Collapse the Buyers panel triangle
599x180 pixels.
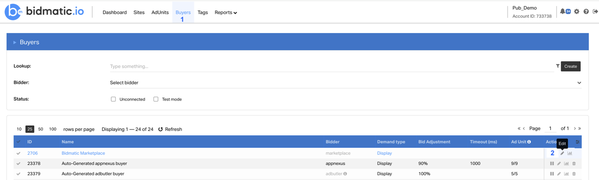pos(15,42)
